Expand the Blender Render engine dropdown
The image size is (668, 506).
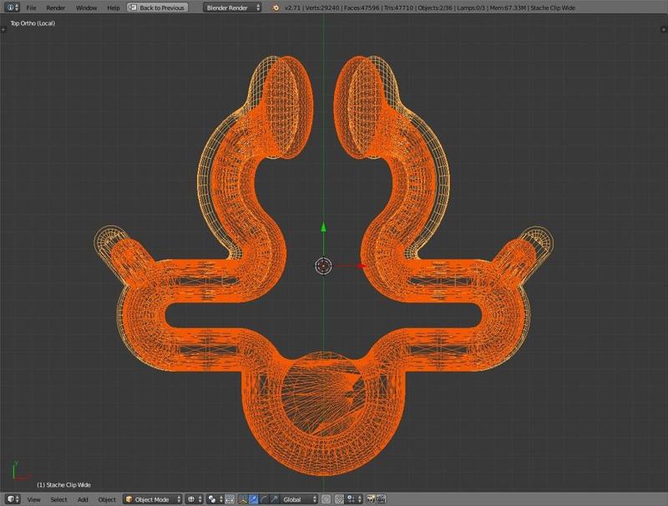tap(232, 8)
